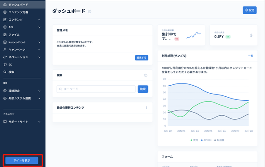Image resolution: width=265 pixels, height=167 pixels.
Task: Expand the コンテンツ menu chevron
Action: click(x=39, y=19)
